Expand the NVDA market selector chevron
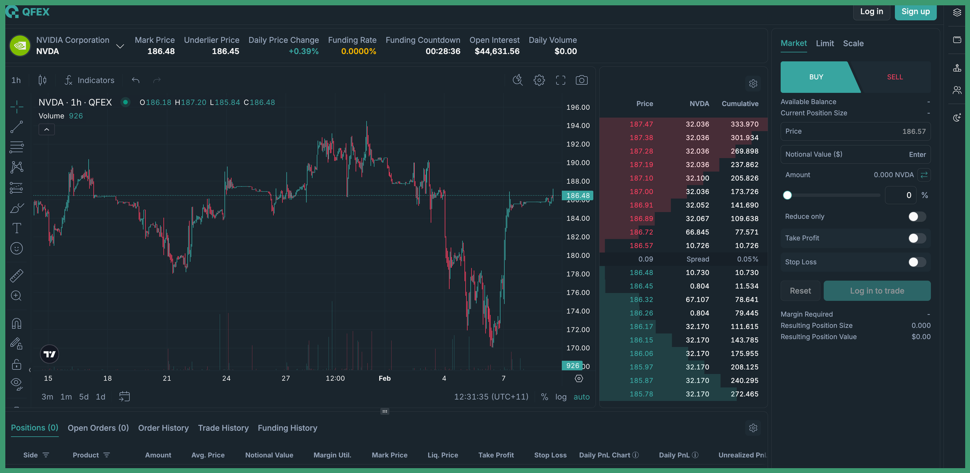Image resolution: width=970 pixels, height=473 pixels. tap(120, 46)
